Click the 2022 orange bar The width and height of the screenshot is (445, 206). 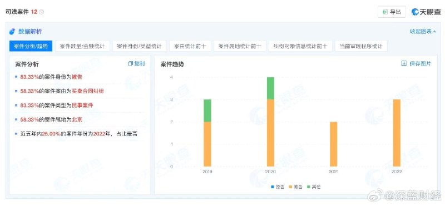click(397, 133)
